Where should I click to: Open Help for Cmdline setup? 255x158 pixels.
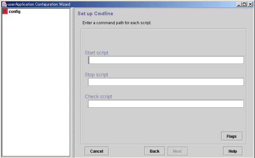[x=233, y=151]
